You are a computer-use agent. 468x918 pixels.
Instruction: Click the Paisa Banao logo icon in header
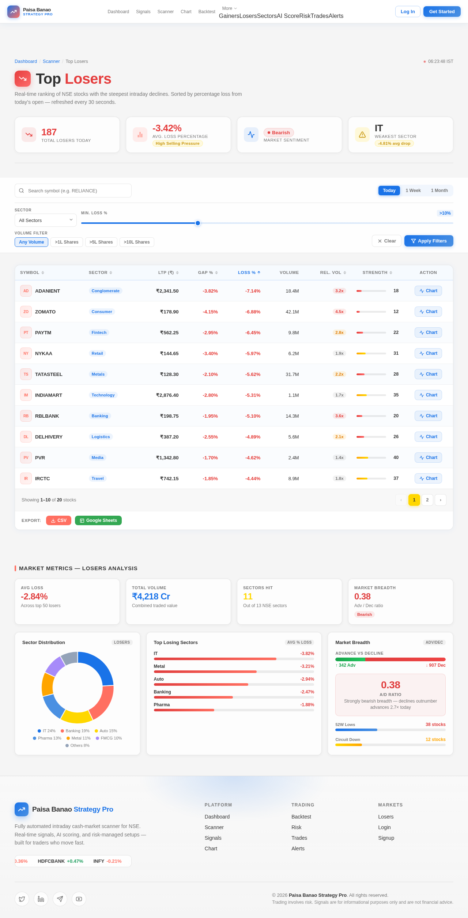click(14, 12)
